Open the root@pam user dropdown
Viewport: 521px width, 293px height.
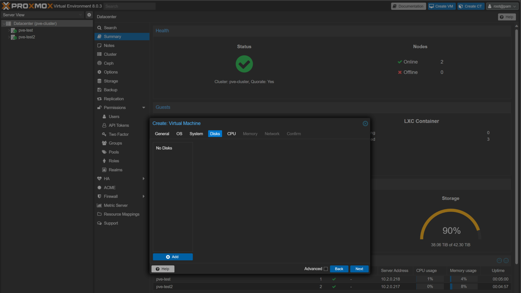[502, 6]
